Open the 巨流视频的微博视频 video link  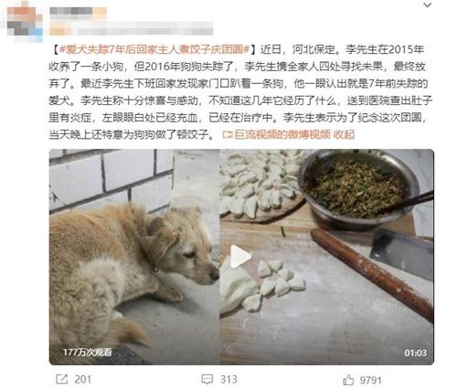coord(282,134)
